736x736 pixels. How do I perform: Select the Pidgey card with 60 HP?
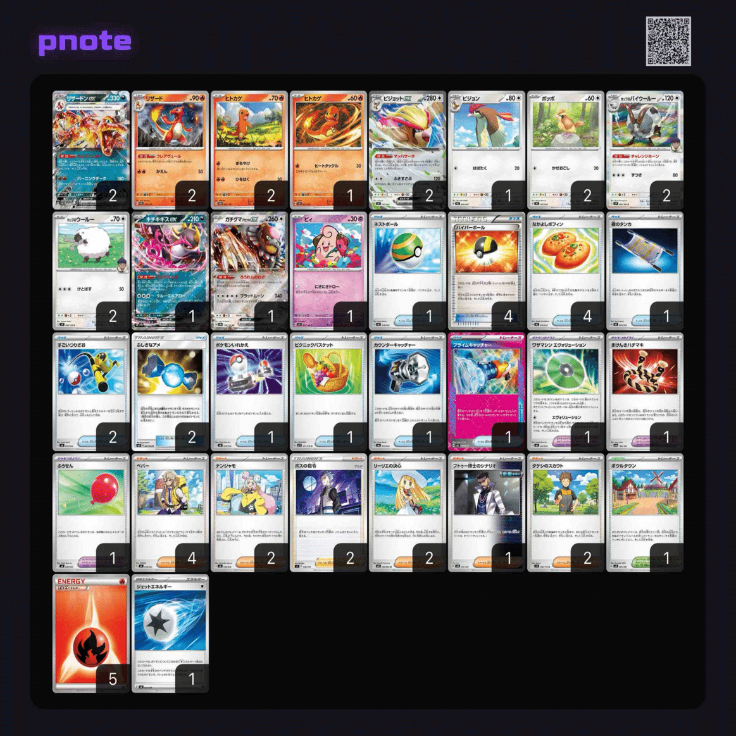[x=566, y=150]
